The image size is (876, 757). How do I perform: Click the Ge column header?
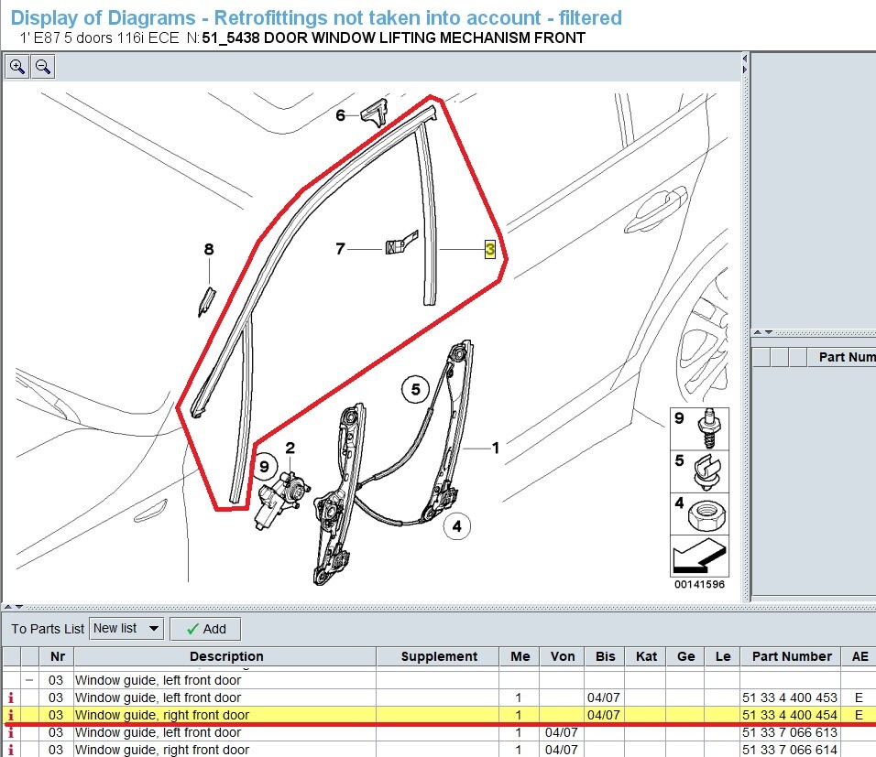pyautogui.click(x=685, y=656)
